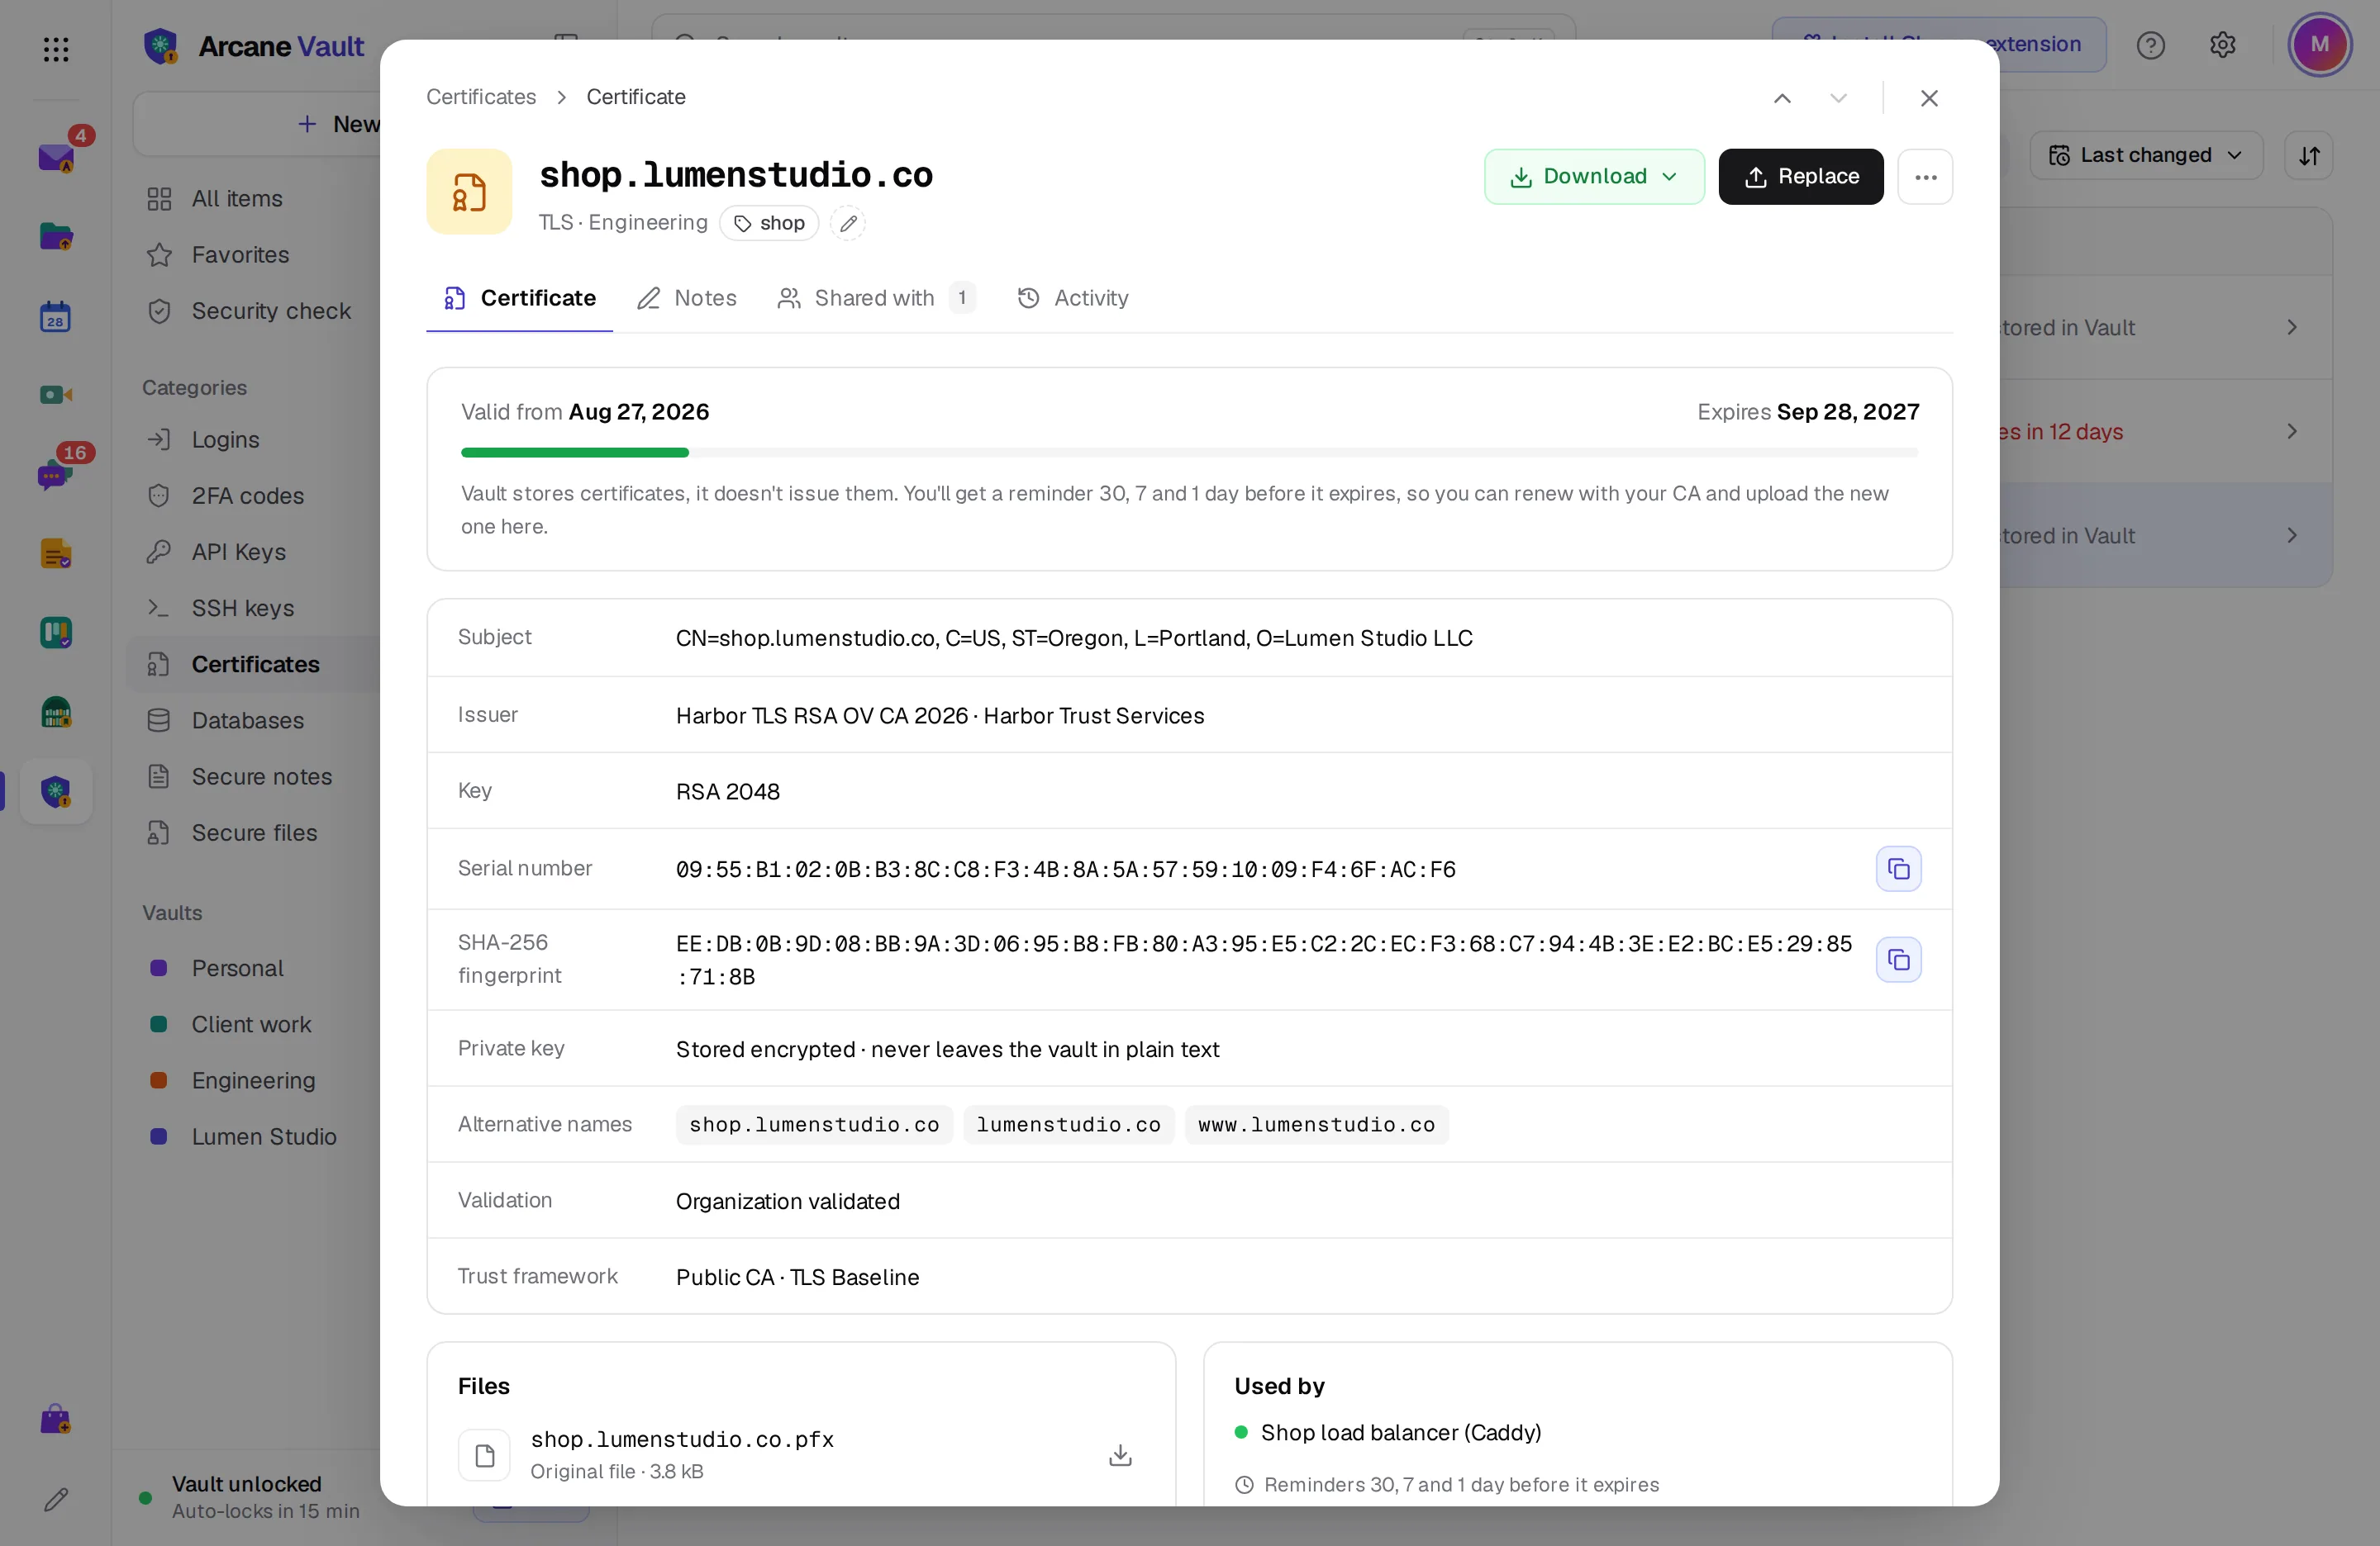The image size is (2380, 1546).
Task: Open the help question mark icon
Action: [2151, 45]
